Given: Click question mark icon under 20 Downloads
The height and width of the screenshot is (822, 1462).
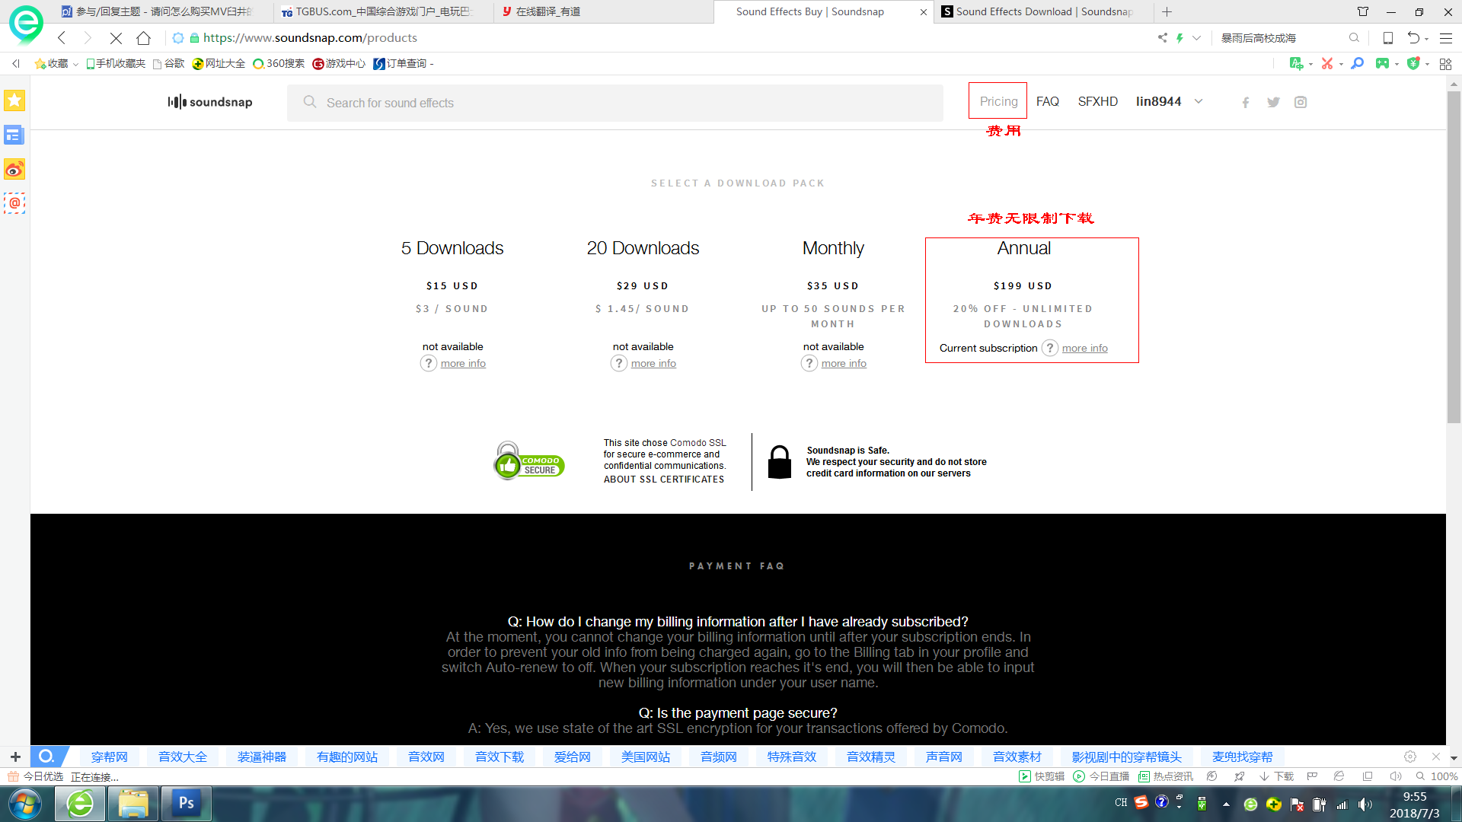Looking at the screenshot, I should pos(619,364).
